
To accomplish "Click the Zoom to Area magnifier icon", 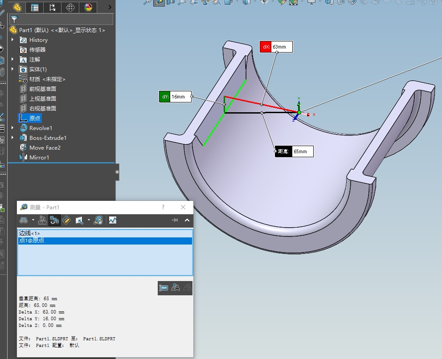I will (182, 2).
